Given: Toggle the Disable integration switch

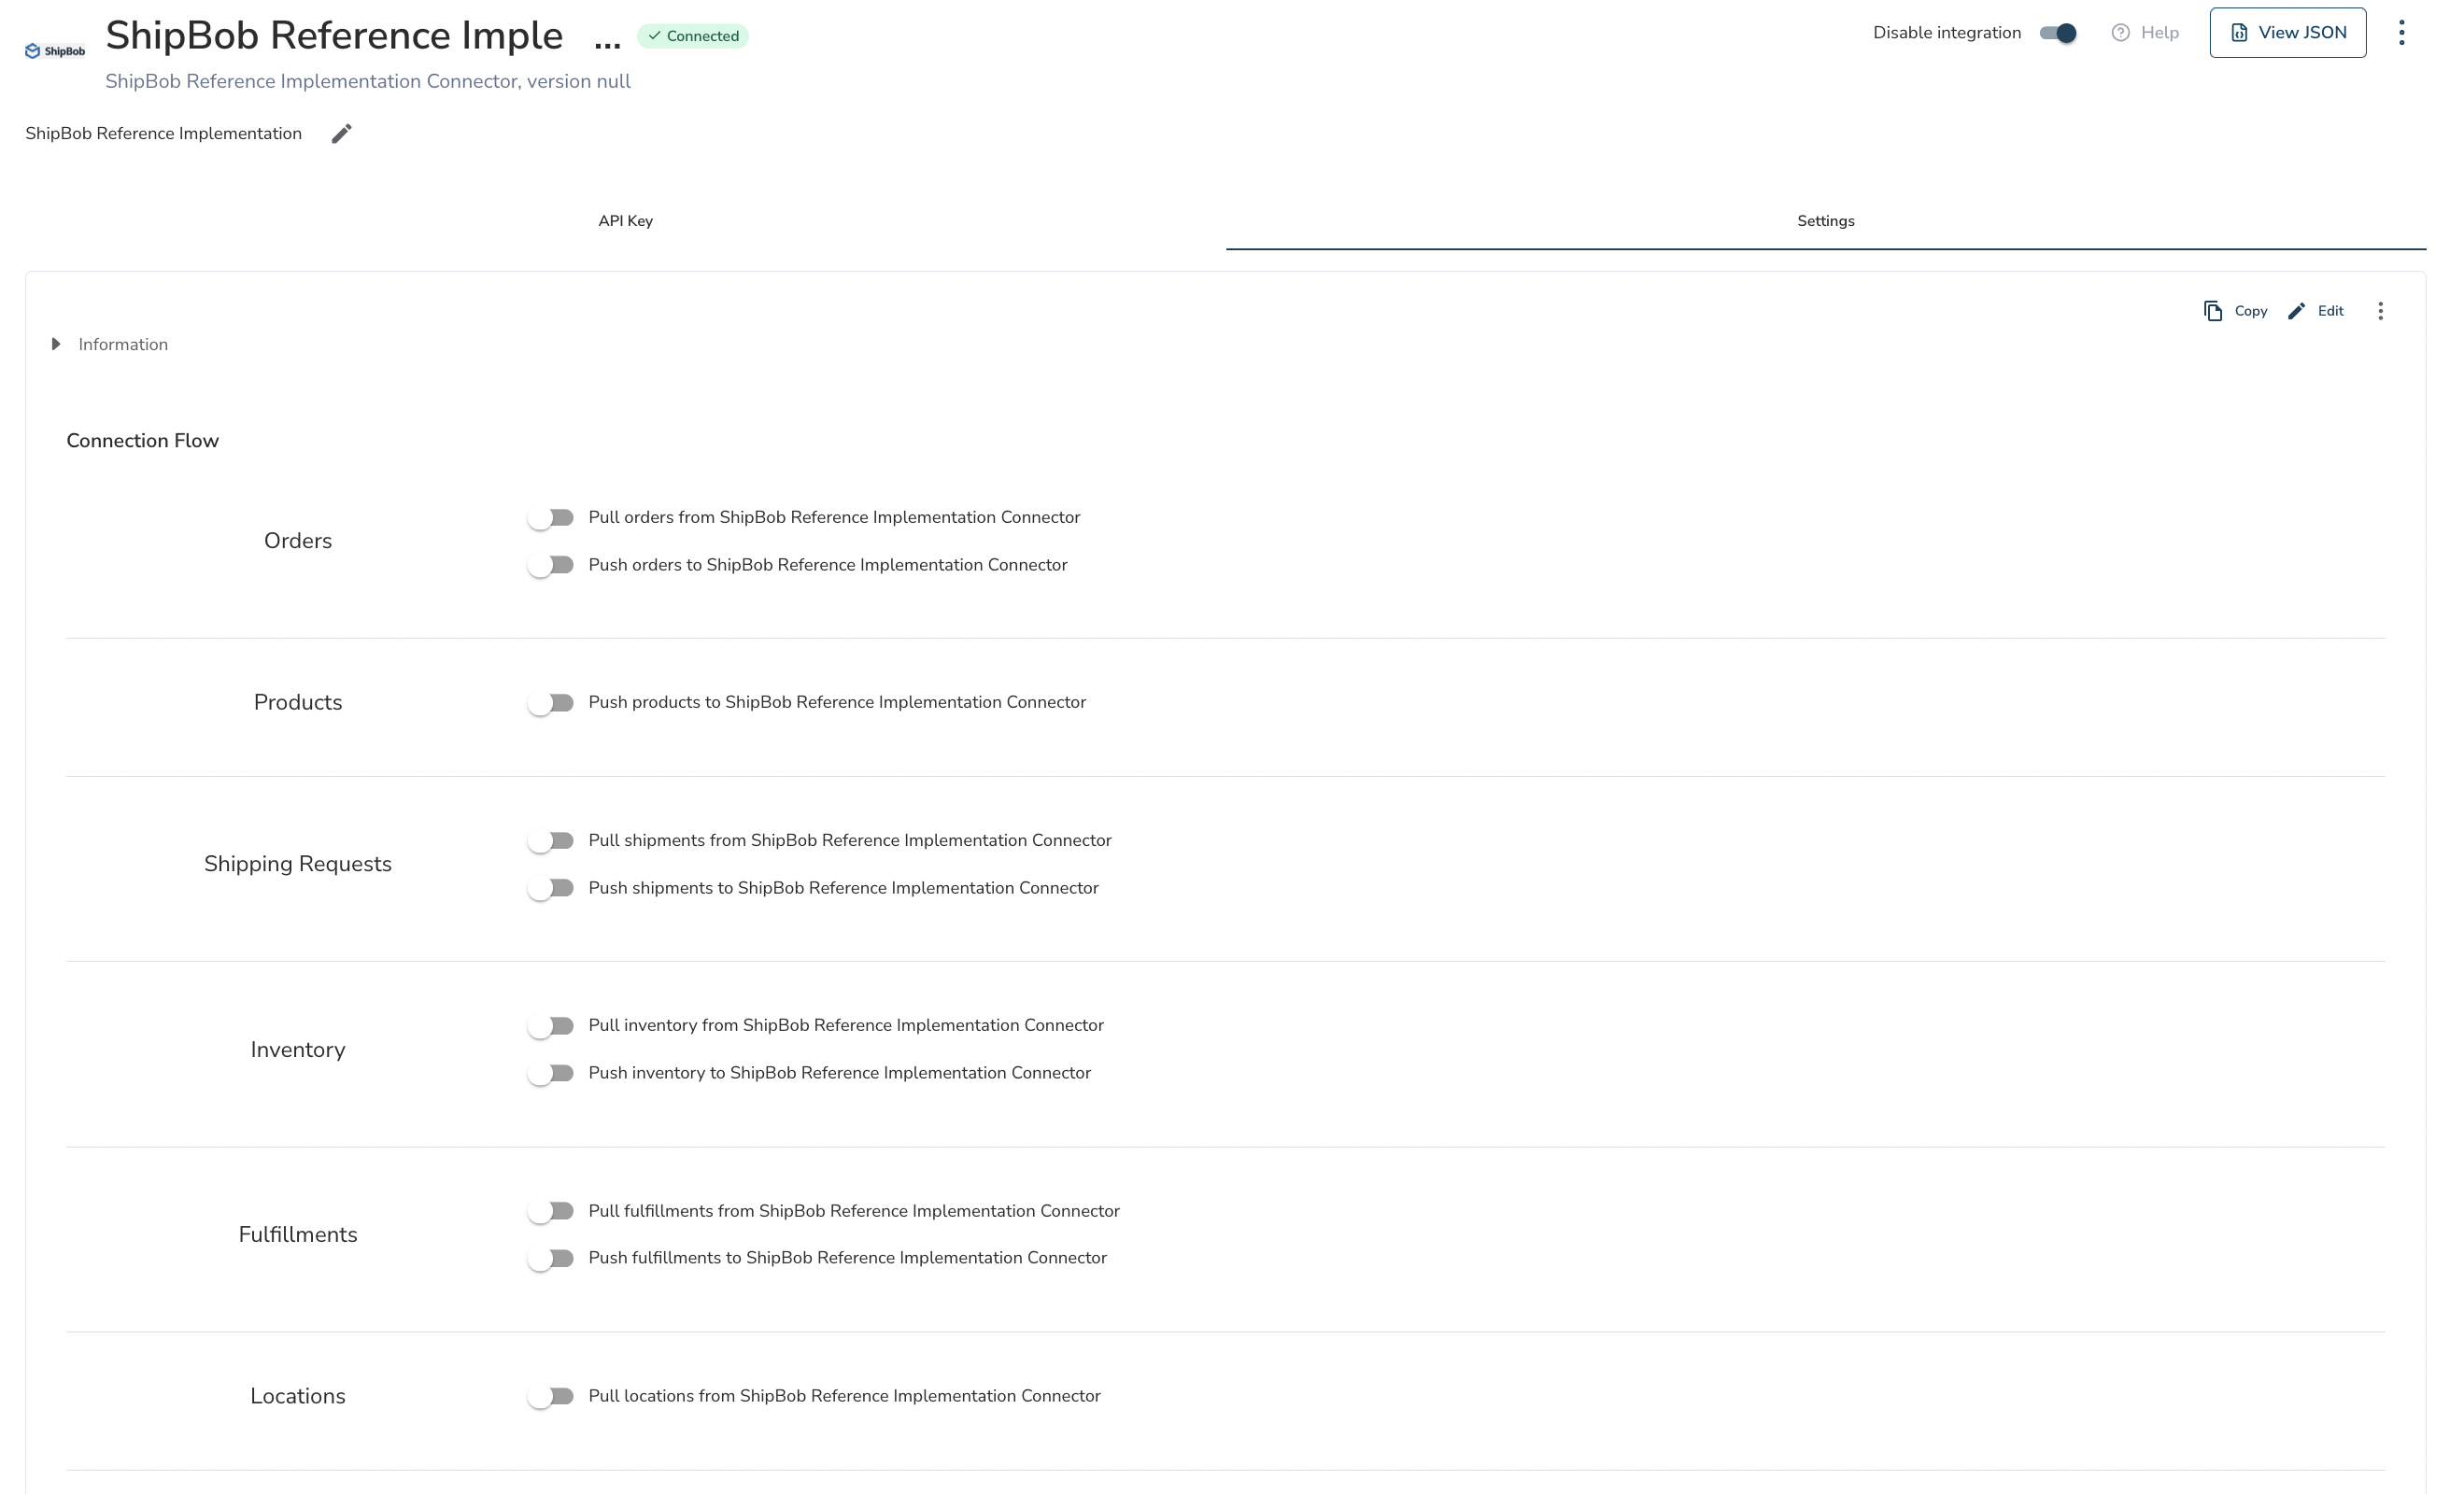Looking at the screenshot, I should (2058, 33).
